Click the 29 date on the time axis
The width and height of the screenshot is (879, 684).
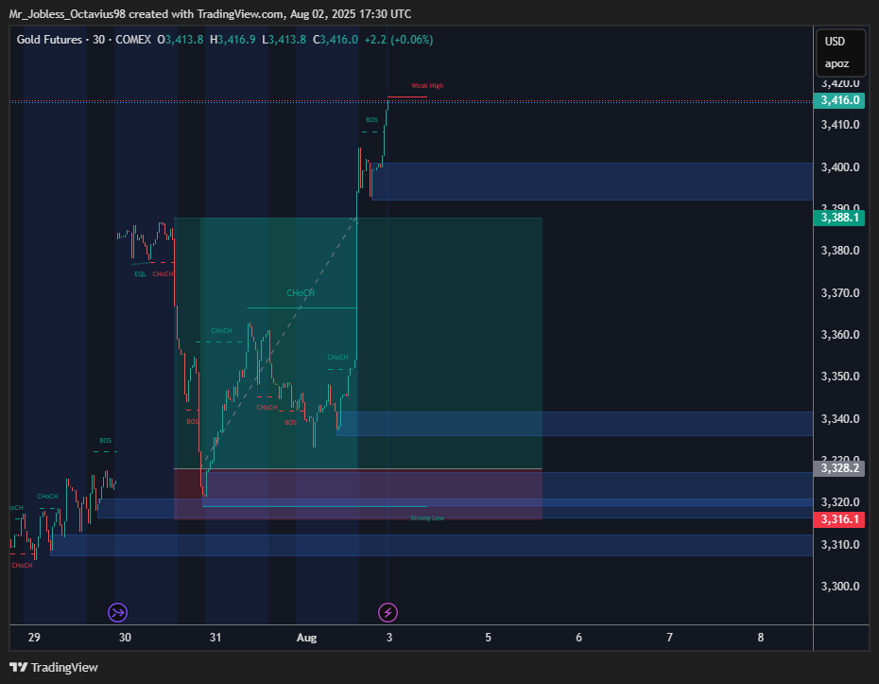point(34,638)
